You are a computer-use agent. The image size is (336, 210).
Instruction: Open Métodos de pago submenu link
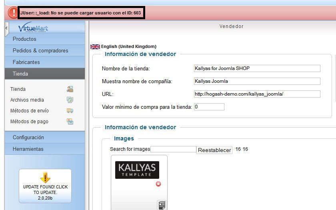[29, 122]
